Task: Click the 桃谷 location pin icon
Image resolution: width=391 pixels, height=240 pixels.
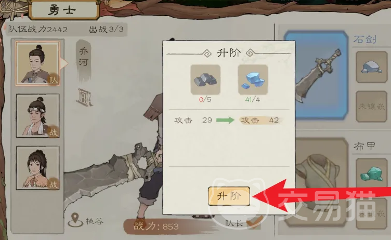Action: (x=75, y=220)
